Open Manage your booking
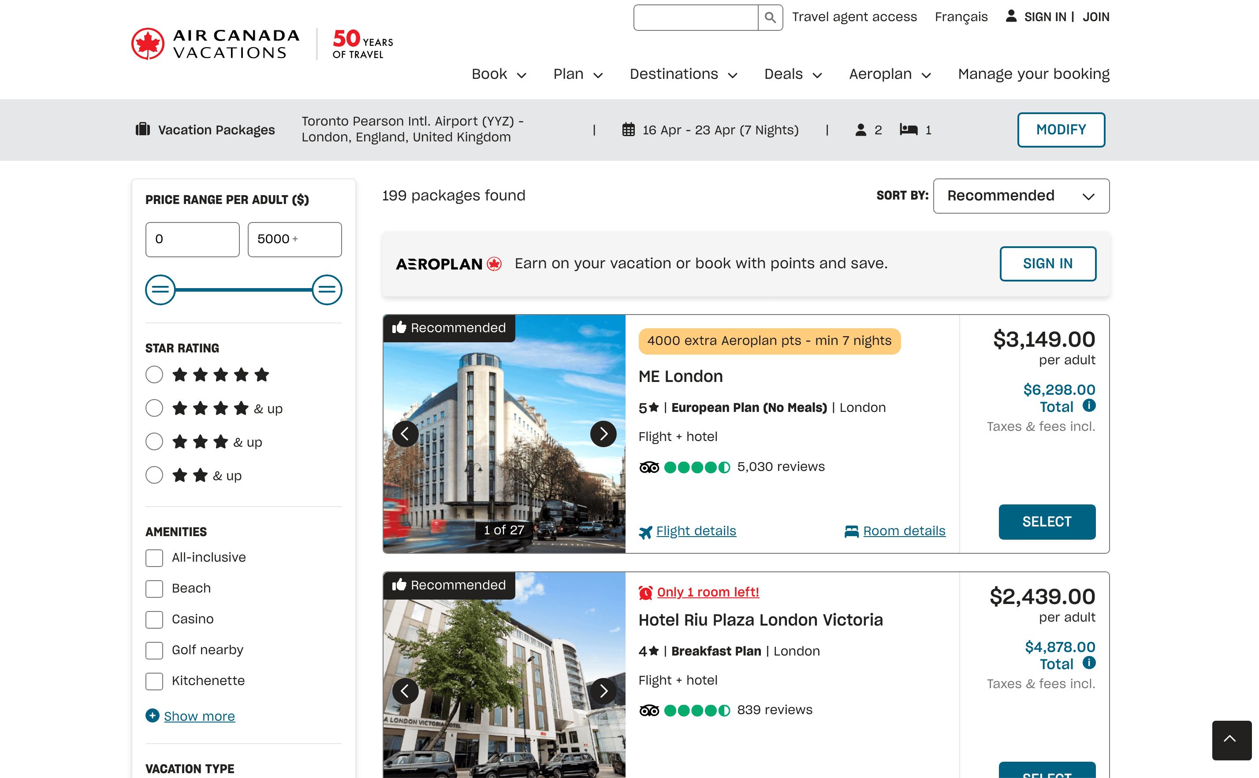 pos(1033,74)
